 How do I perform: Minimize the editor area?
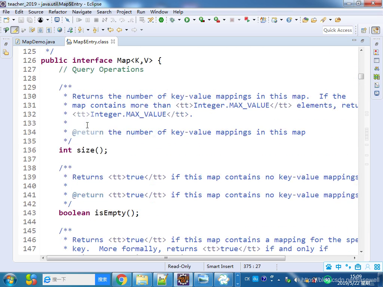(354, 40)
